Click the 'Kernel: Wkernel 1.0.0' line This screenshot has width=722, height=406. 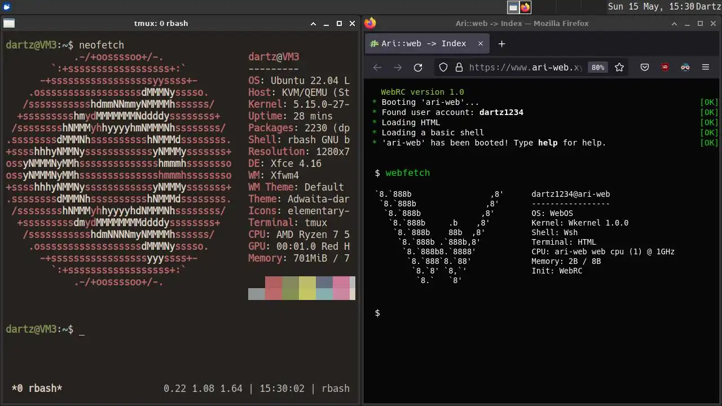pyautogui.click(x=580, y=223)
